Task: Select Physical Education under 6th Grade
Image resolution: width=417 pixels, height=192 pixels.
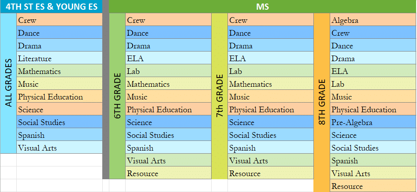Action: [168, 110]
